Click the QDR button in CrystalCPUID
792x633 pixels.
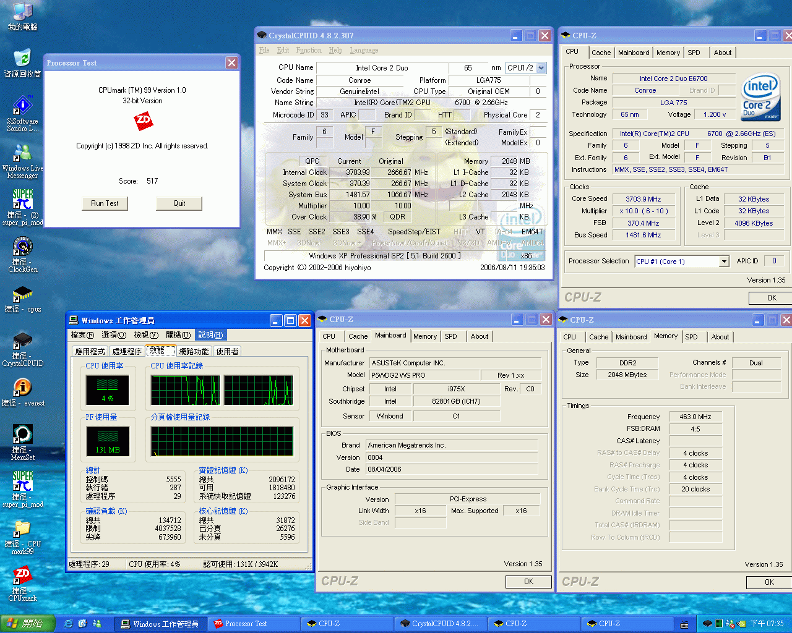(x=398, y=217)
